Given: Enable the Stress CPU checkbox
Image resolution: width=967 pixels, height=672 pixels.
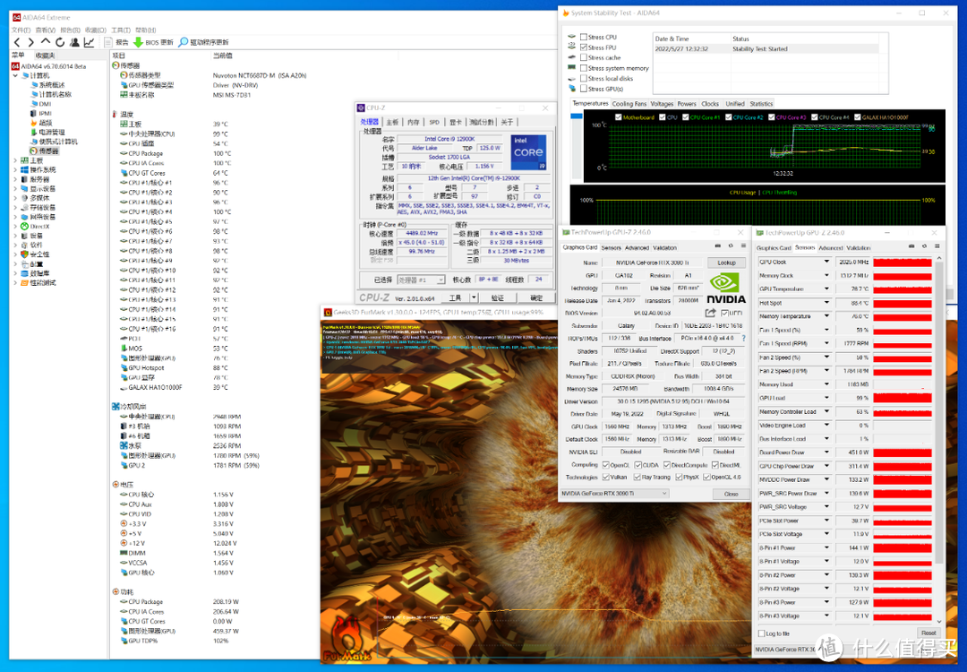Looking at the screenshot, I should 584,37.
